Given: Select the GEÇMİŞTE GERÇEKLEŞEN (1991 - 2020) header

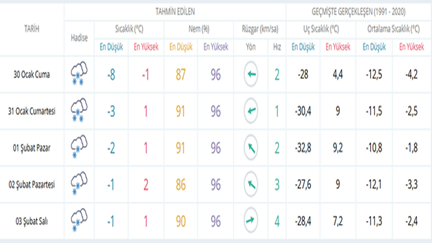Looking at the screenshot, I should [x=359, y=12].
